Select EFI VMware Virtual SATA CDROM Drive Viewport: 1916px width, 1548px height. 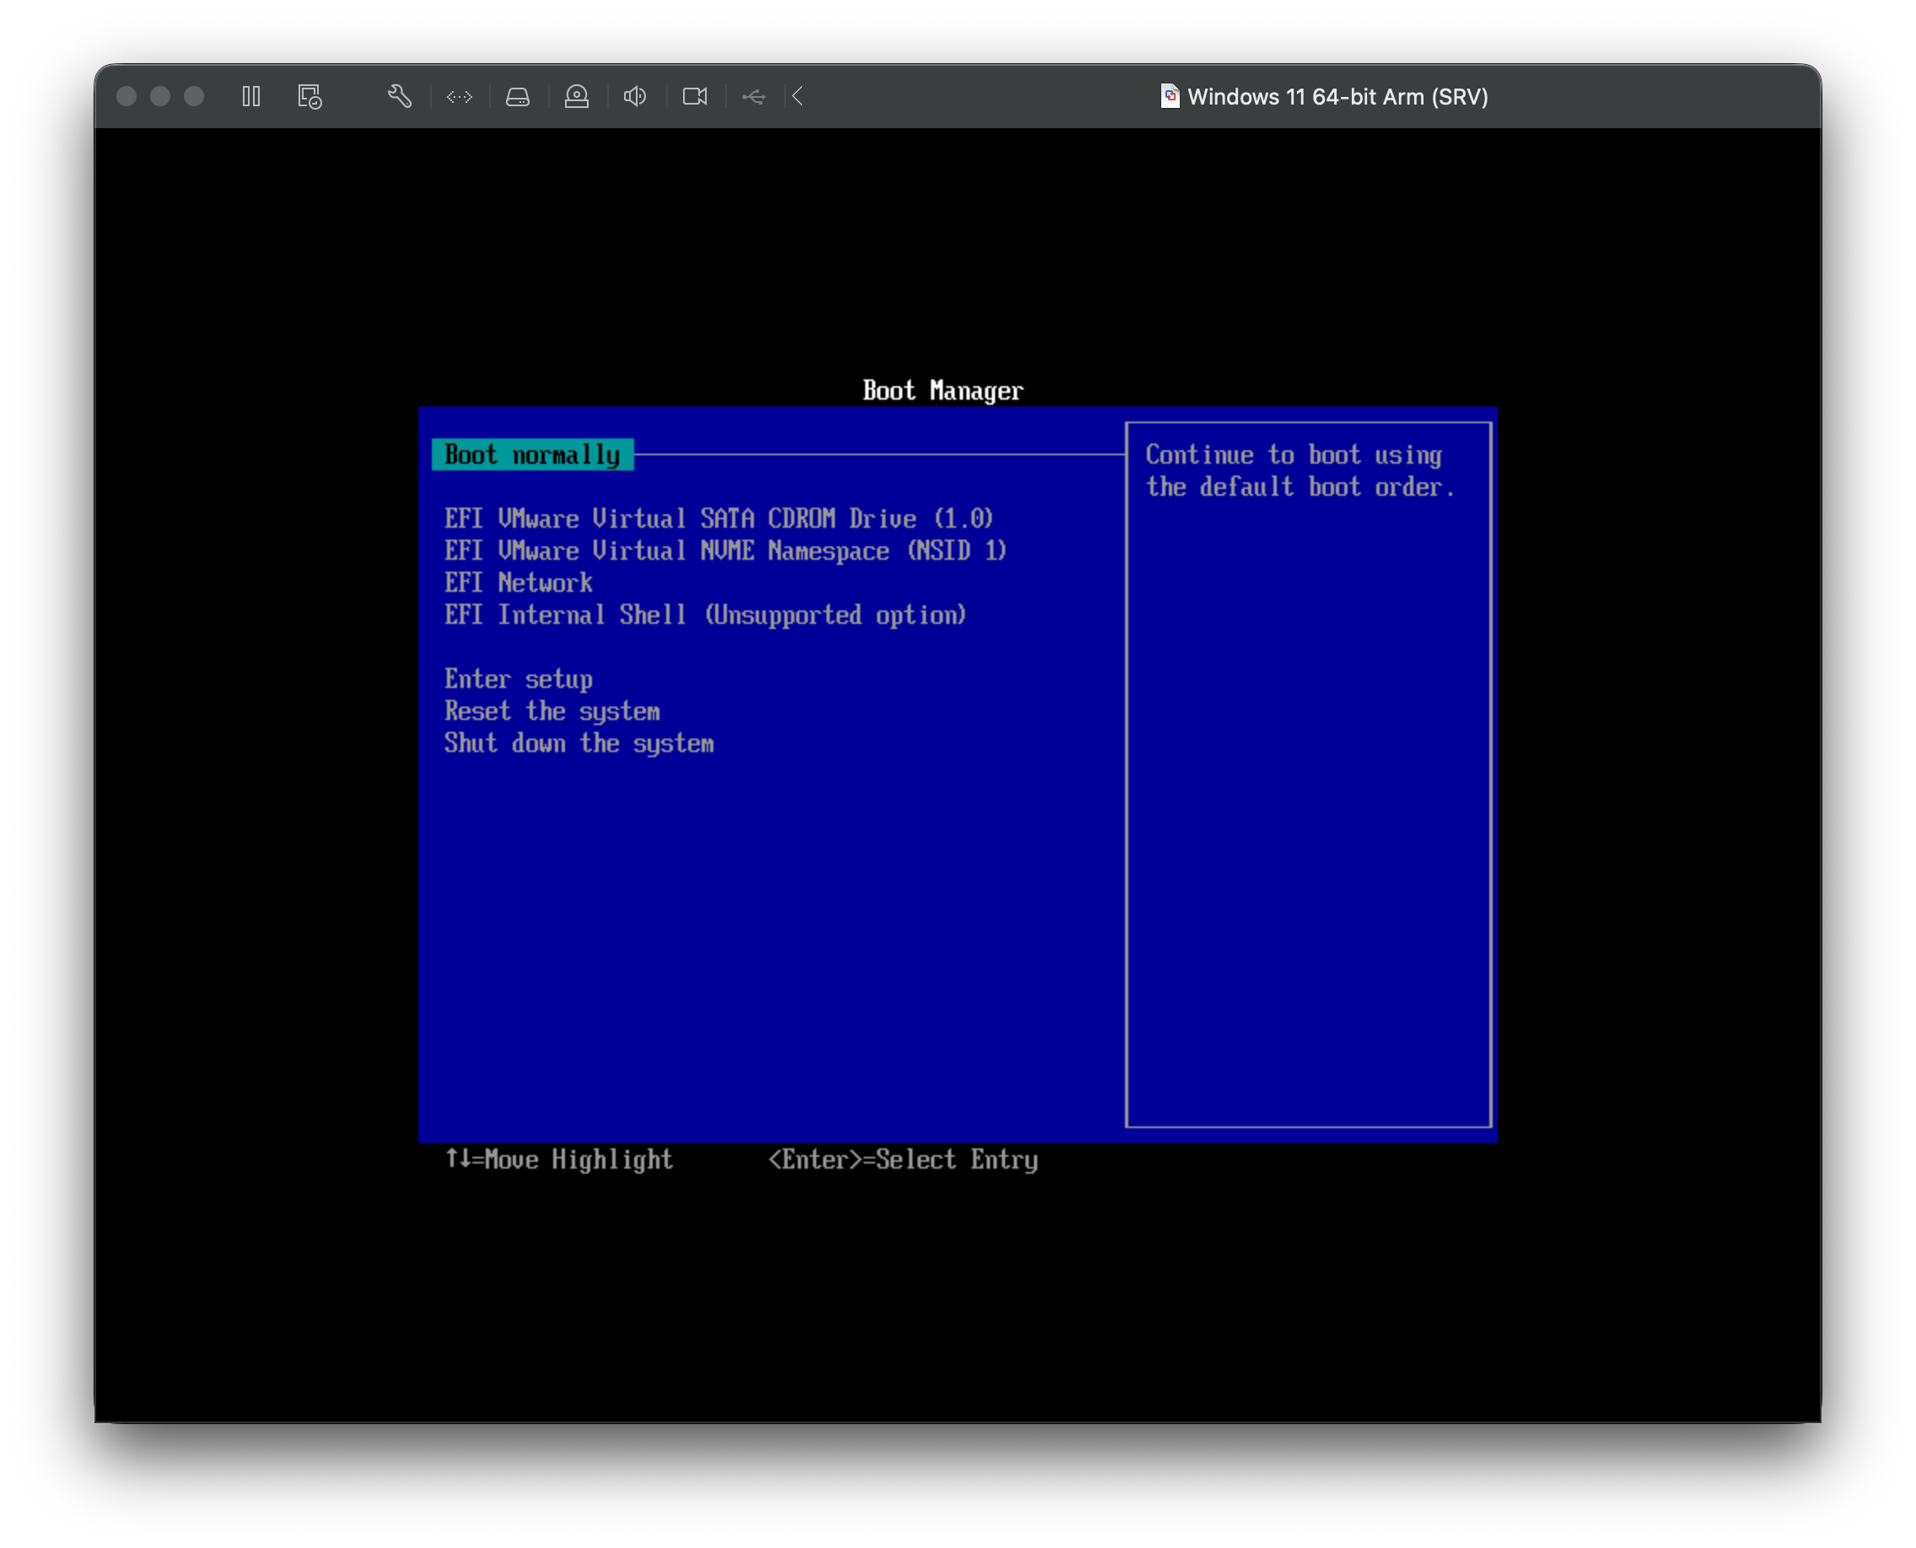pyautogui.click(x=719, y=518)
